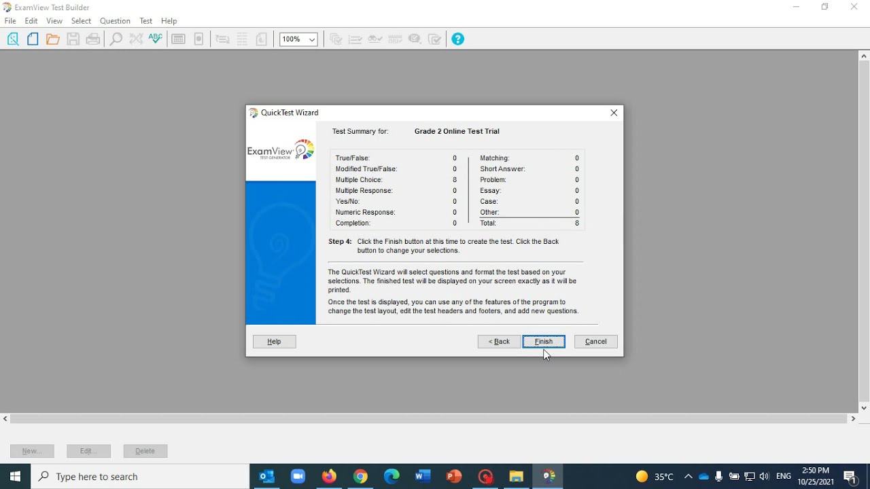Screen dimensions: 870x489
Task: Click the "Matching:" summary label
Action: point(495,158)
